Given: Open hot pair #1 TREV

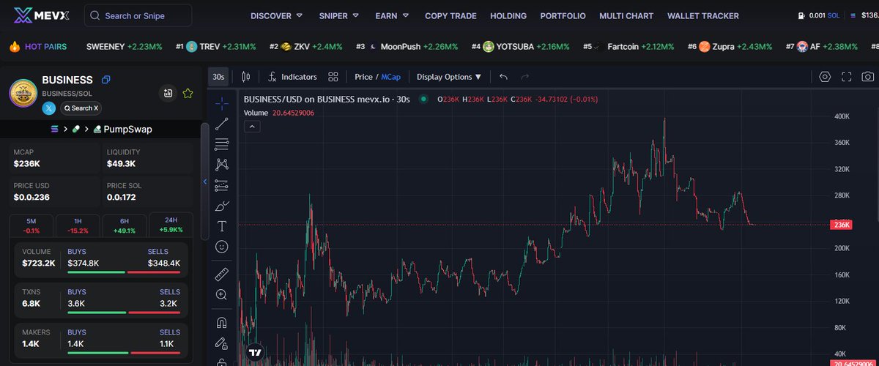Looking at the screenshot, I should (216, 46).
